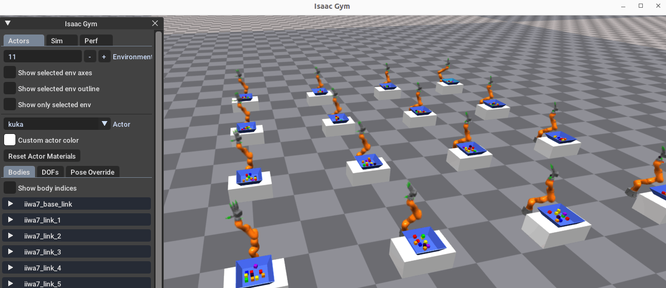Enable Show only selected env
This screenshot has width=666, height=288.
coord(10,105)
